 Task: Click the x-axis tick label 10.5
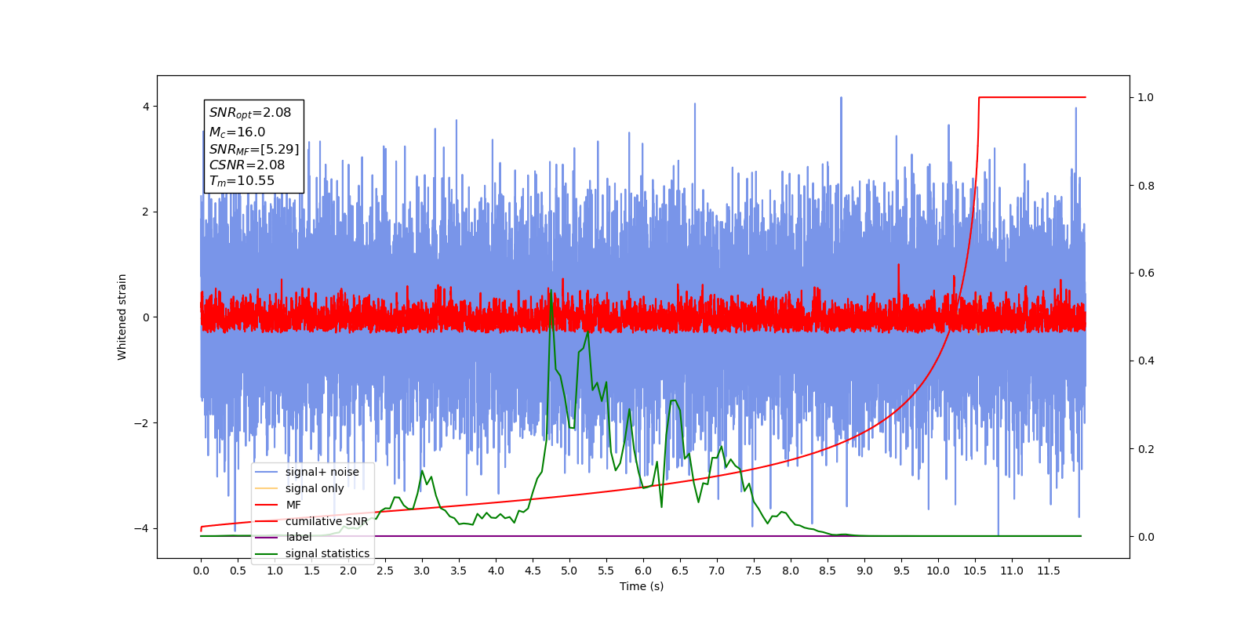tap(975, 571)
